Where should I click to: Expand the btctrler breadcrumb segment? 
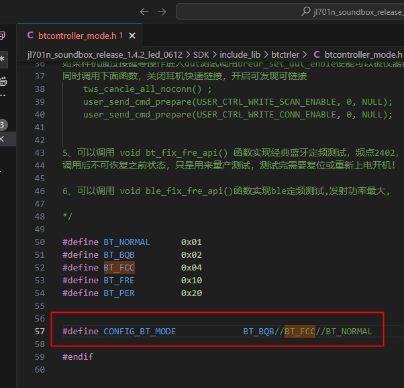coord(285,54)
